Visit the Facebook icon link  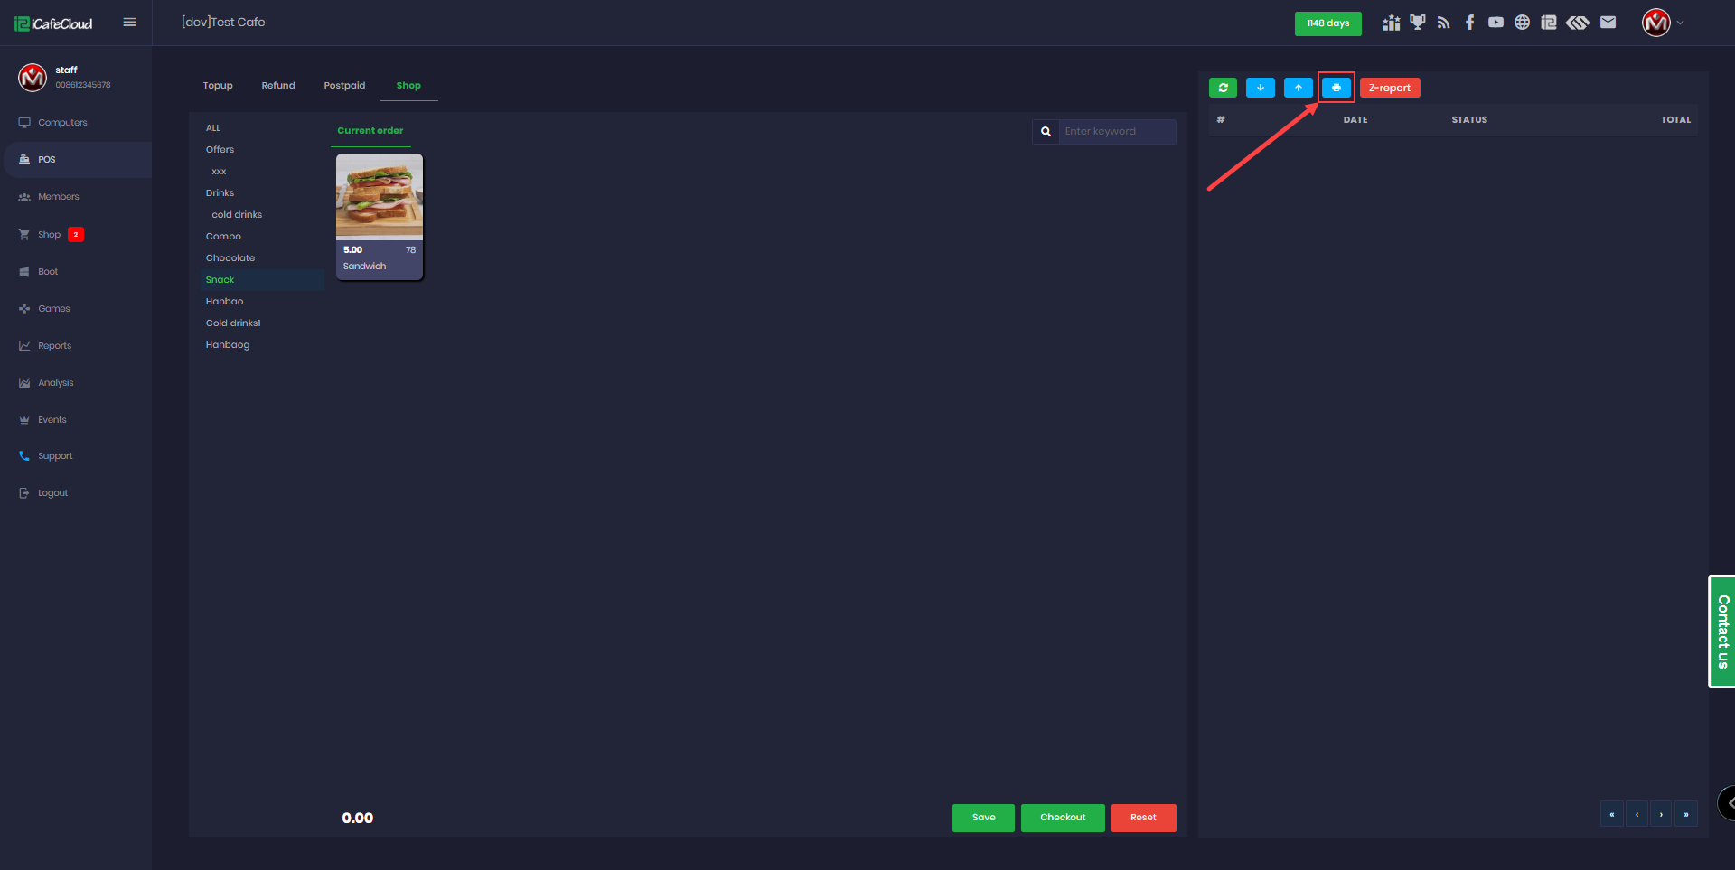[x=1470, y=23]
